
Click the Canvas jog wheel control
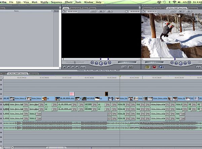click(x=154, y=62)
